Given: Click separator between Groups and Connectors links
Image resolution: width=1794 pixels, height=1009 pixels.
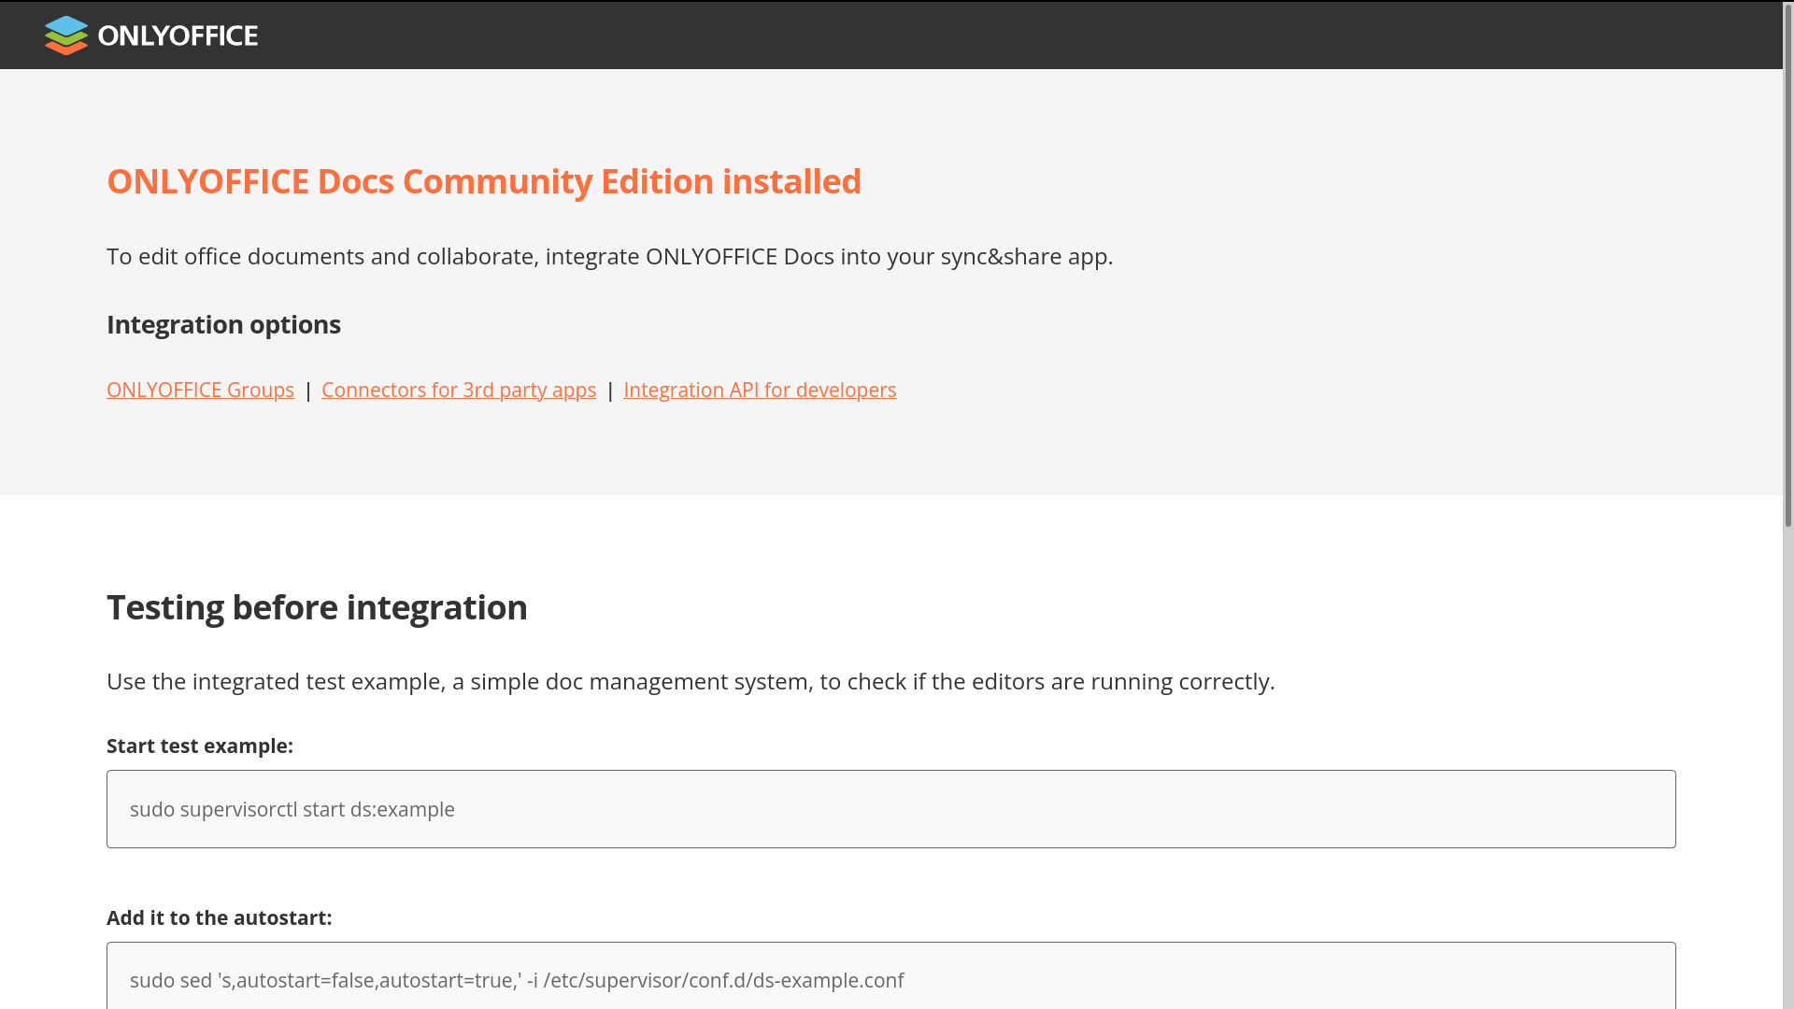Looking at the screenshot, I should click(x=308, y=390).
